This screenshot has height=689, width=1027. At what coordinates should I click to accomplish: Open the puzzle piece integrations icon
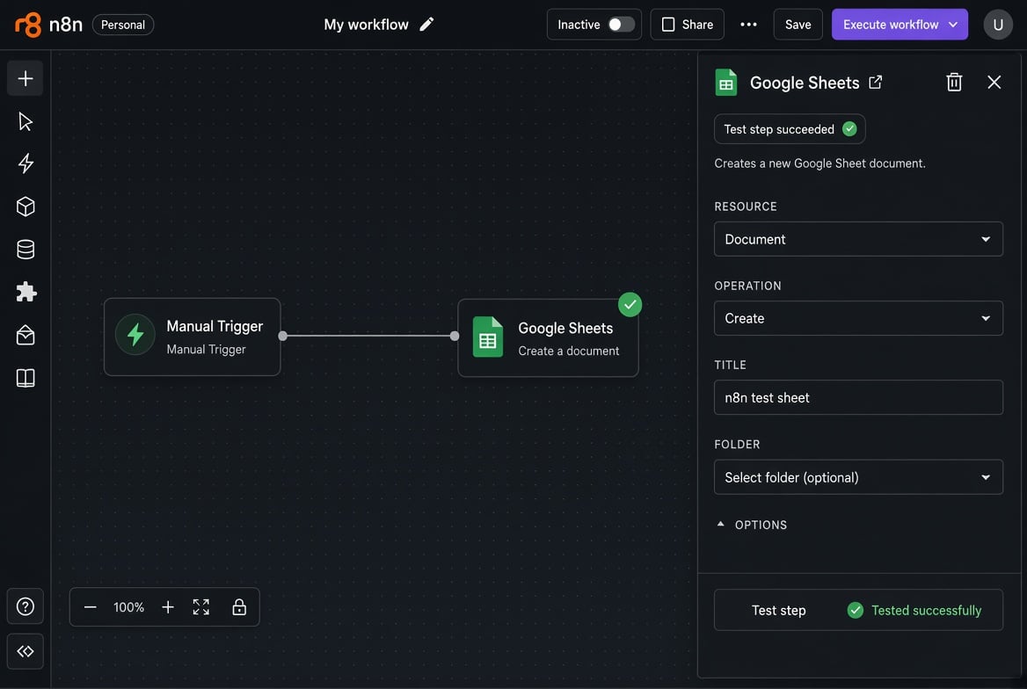[25, 292]
